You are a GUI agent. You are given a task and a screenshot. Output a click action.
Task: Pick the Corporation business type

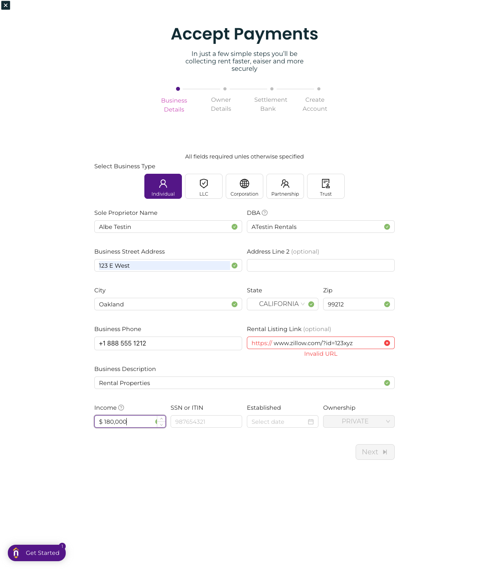click(244, 186)
